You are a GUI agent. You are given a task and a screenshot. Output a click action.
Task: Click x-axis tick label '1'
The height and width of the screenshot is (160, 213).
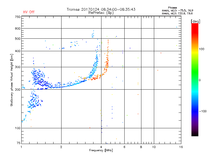[x=21, y=147]
